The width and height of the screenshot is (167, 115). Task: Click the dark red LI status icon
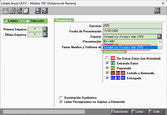pyautogui.click(x=113, y=73)
